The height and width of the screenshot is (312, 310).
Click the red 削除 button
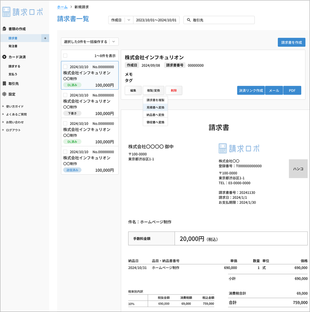[x=174, y=90]
